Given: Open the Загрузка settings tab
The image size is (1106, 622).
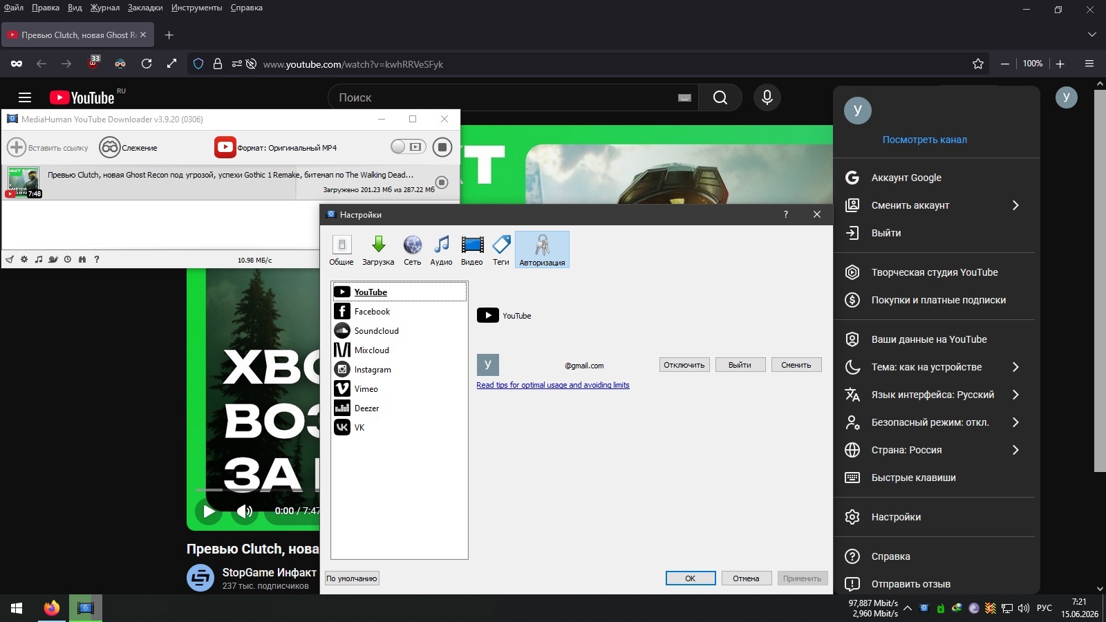Looking at the screenshot, I should point(378,249).
